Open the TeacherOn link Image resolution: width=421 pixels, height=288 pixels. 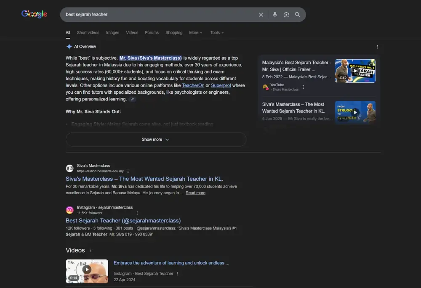coord(193,85)
